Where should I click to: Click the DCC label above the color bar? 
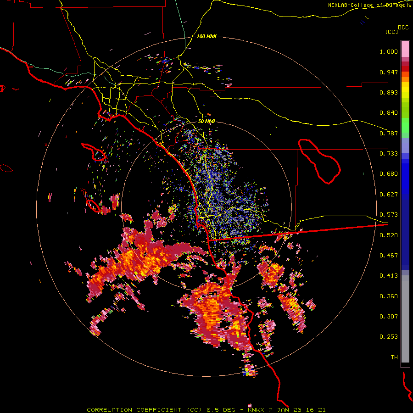(x=403, y=28)
